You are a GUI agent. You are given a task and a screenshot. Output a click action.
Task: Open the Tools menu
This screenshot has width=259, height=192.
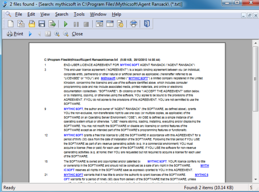[x=79, y=14]
